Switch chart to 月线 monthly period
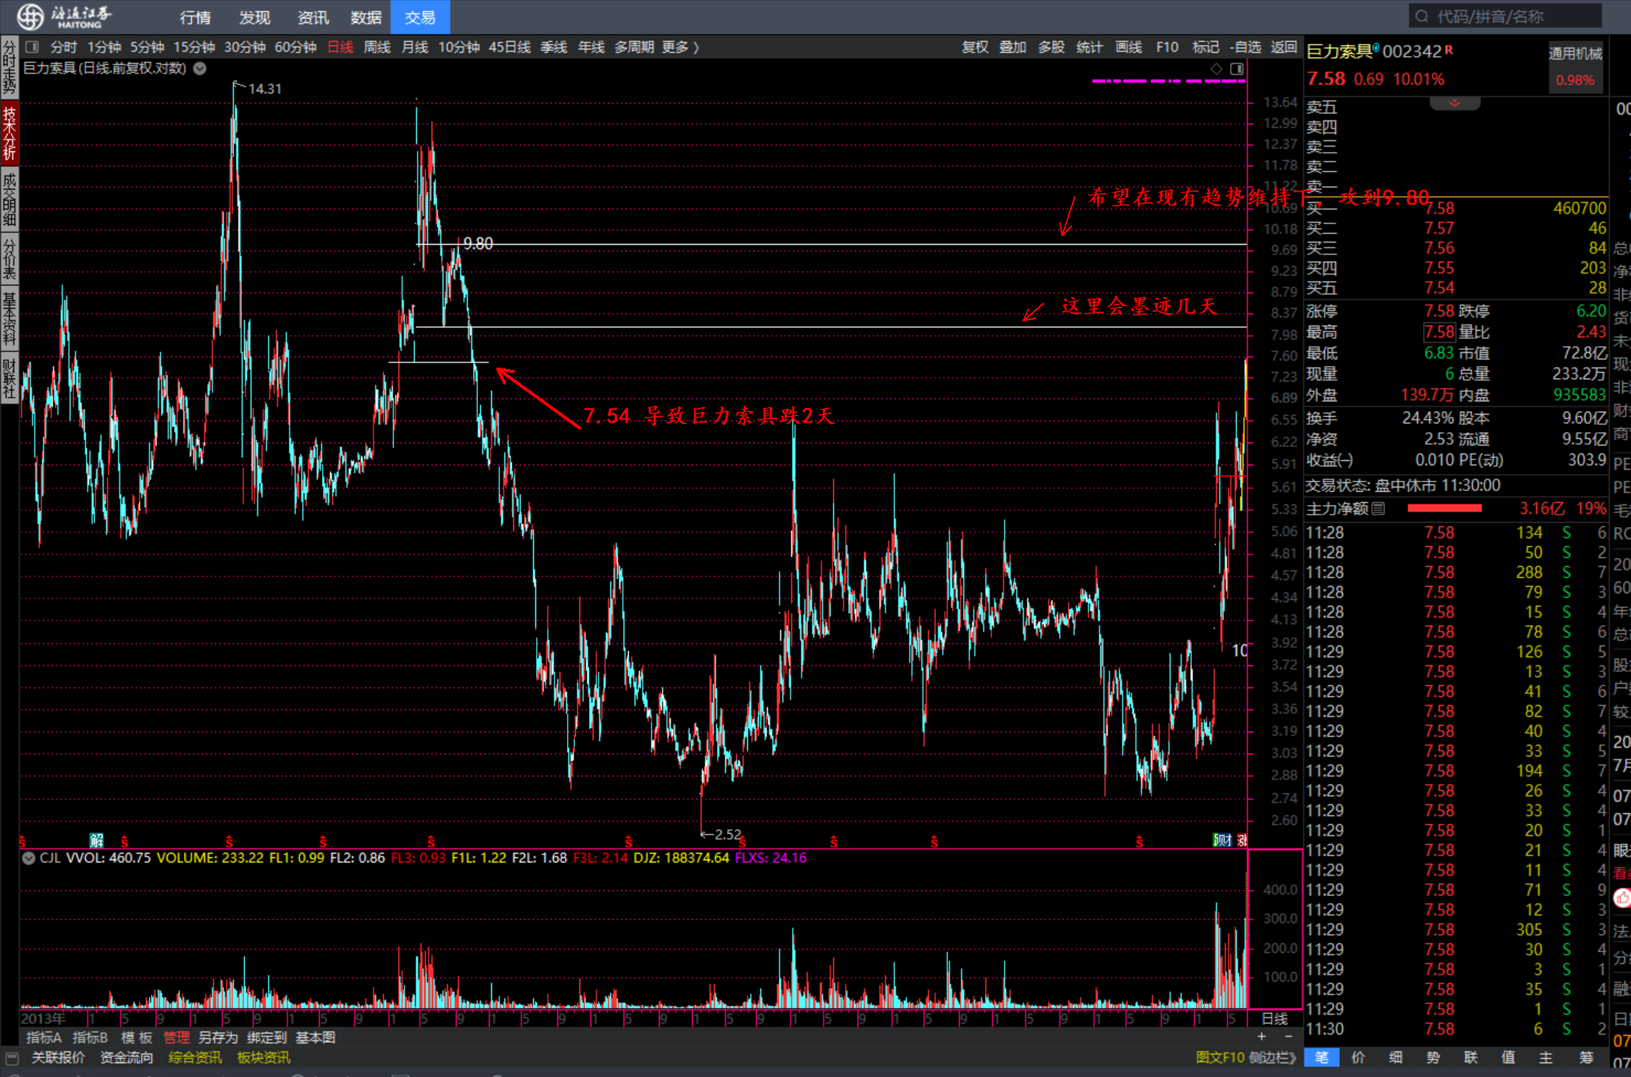The height and width of the screenshot is (1077, 1631). point(415,47)
